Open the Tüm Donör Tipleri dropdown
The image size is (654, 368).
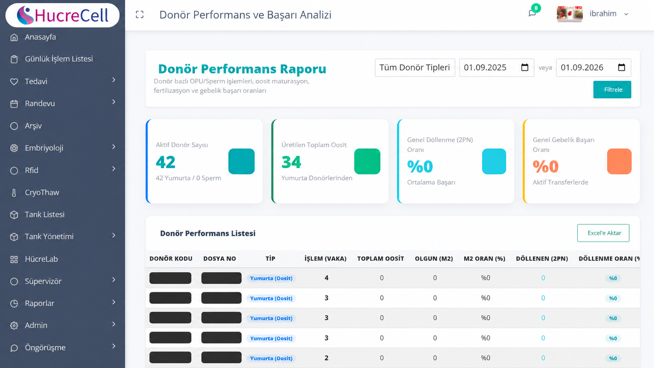point(415,68)
